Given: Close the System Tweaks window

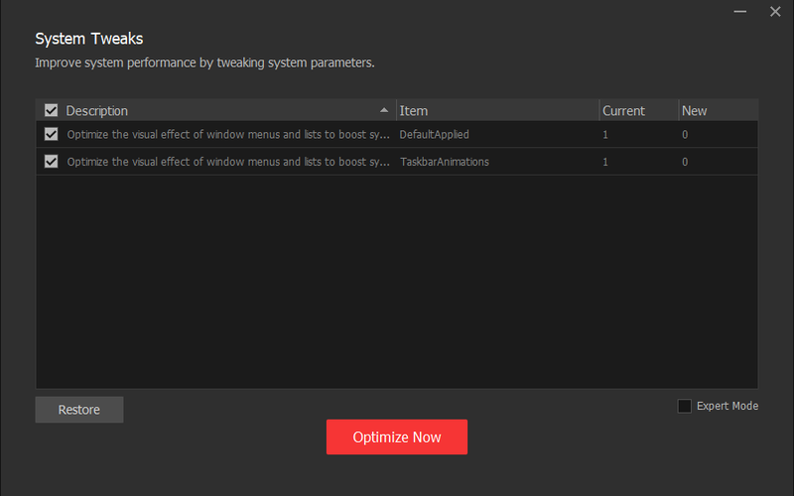Looking at the screenshot, I should 775,12.
